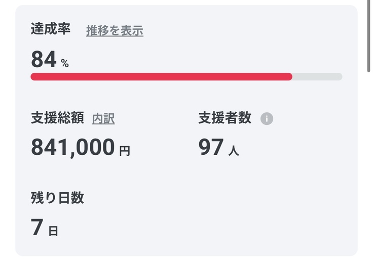The width and height of the screenshot is (373, 266).
Task: Click the gray unfilled end of progress bar
Action: click(x=318, y=77)
